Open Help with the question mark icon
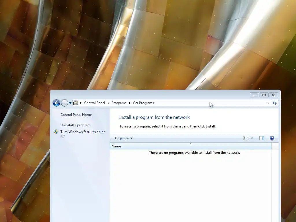This screenshot has height=222, width=296. click(x=272, y=138)
